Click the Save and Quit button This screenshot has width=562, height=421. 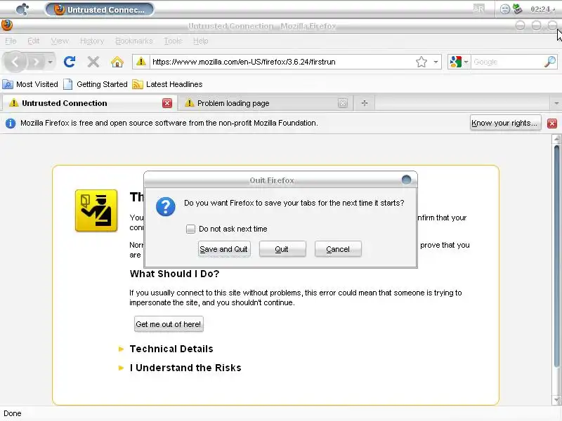(x=224, y=249)
